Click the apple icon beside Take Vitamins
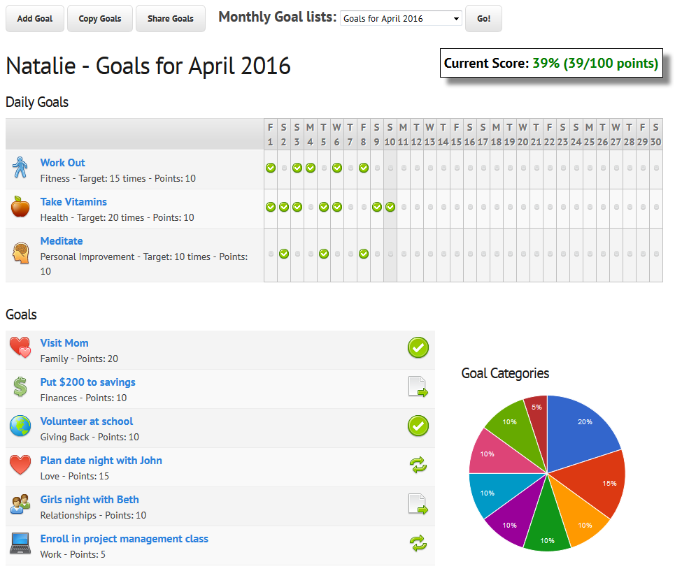The height and width of the screenshot is (571, 675). coord(20,208)
